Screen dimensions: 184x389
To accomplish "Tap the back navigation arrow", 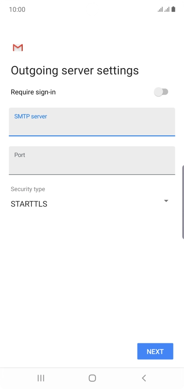I will (x=144, y=378).
